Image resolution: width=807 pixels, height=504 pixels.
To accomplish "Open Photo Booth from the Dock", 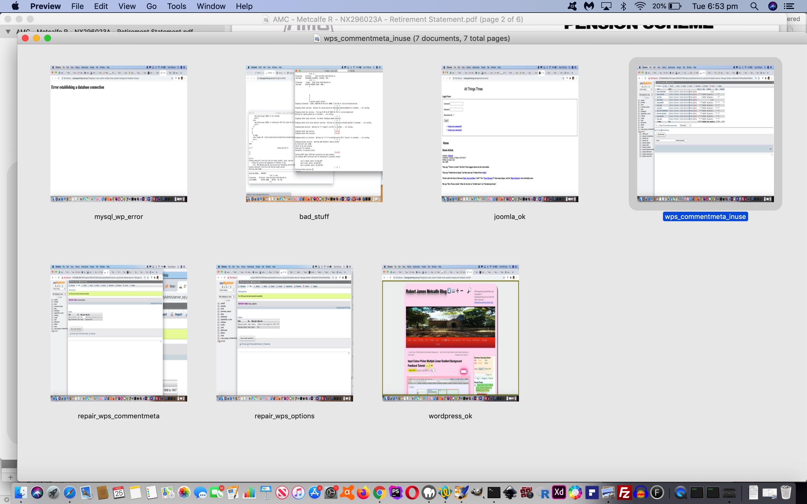I will tap(527, 492).
